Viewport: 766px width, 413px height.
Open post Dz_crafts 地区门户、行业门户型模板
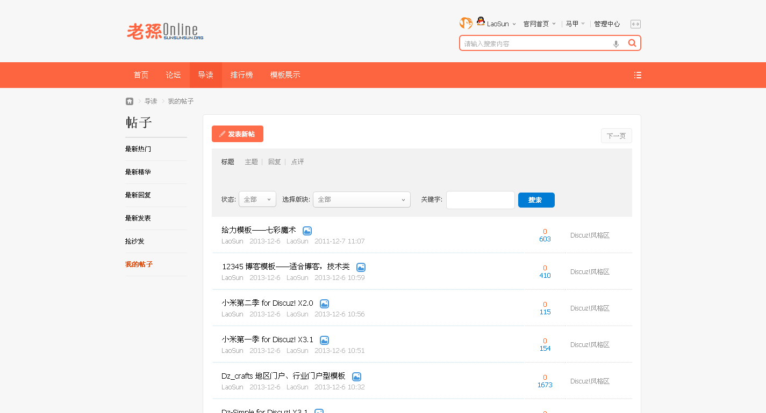284,376
